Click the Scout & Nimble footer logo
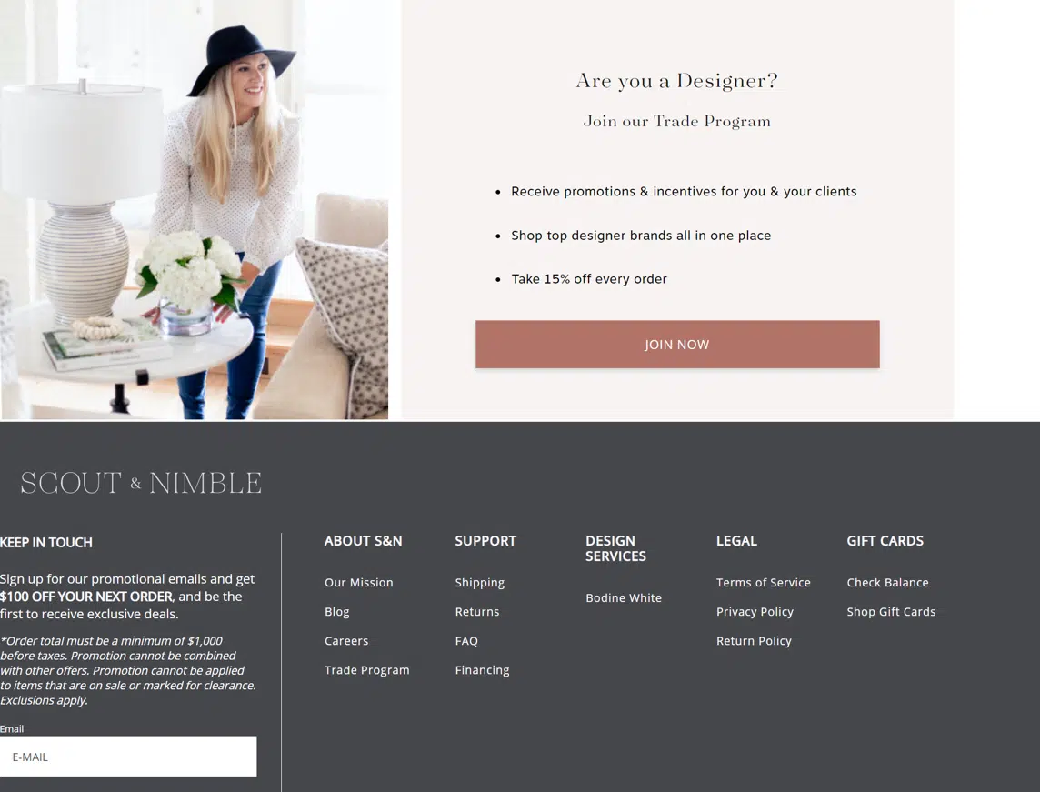 (141, 483)
